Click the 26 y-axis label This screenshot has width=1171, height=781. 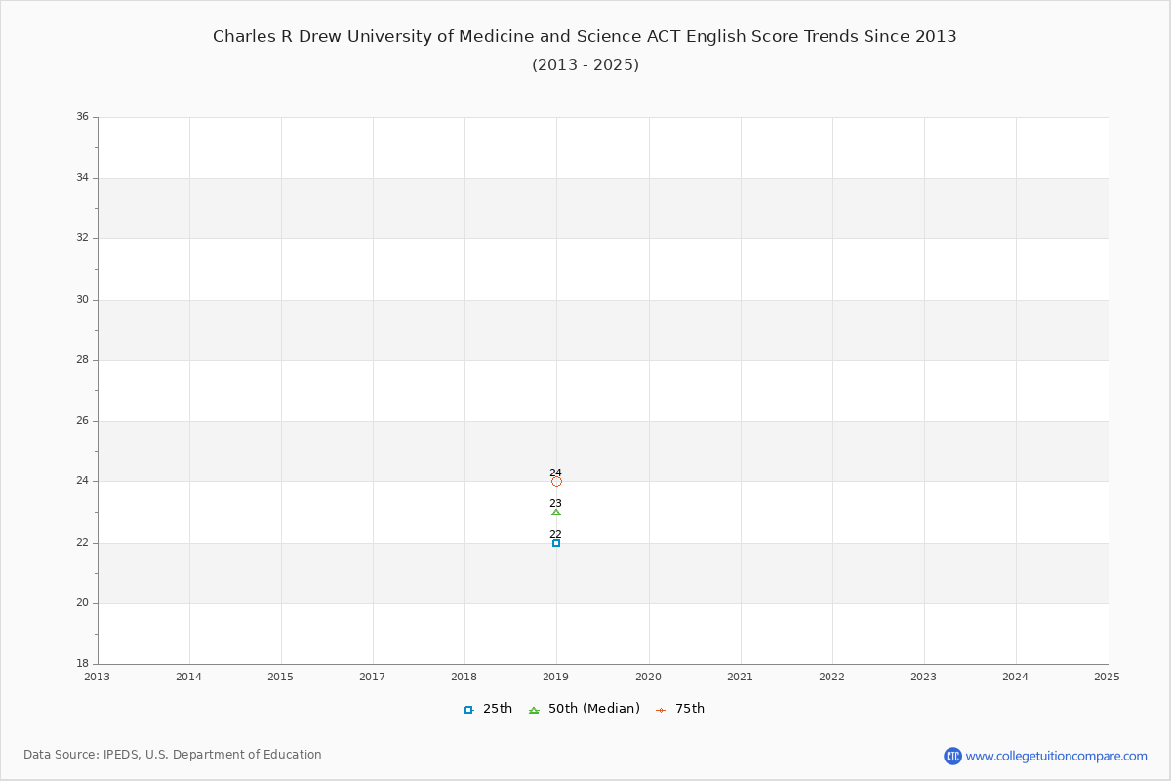click(82, 421)
